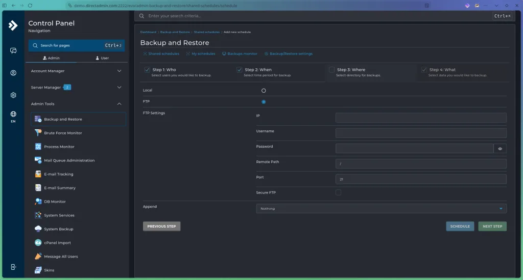Open the My schedules tab
Screen dimensions: 523x280
pos(200,53)
